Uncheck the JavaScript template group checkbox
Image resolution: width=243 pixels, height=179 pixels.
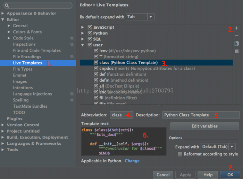click(90, 27)
